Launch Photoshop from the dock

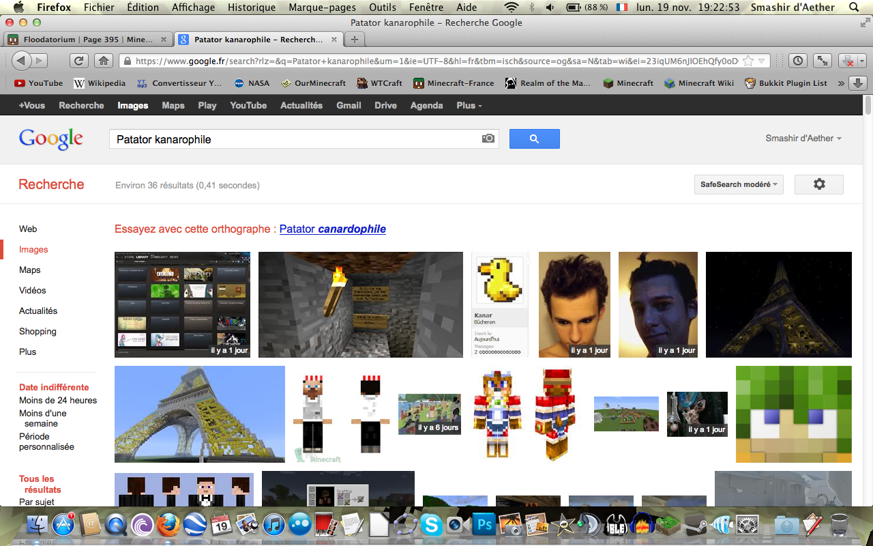pos(485,525)
